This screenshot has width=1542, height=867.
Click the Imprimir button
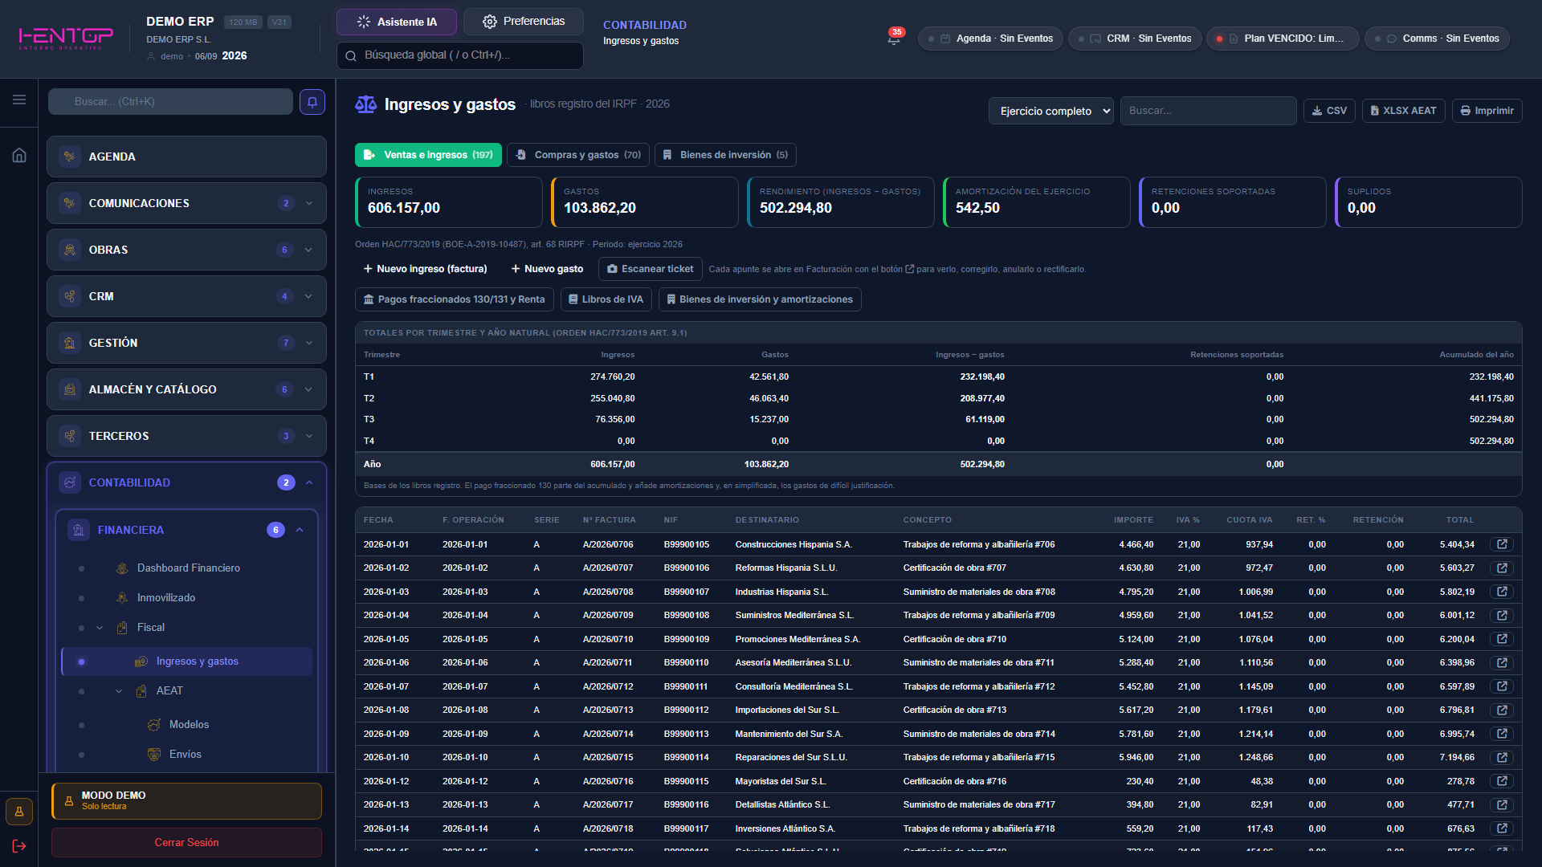coord(1487,111)
